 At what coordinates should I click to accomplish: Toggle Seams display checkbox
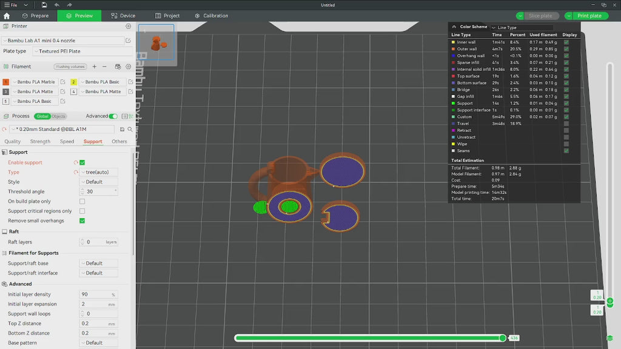tap(566, 151)
